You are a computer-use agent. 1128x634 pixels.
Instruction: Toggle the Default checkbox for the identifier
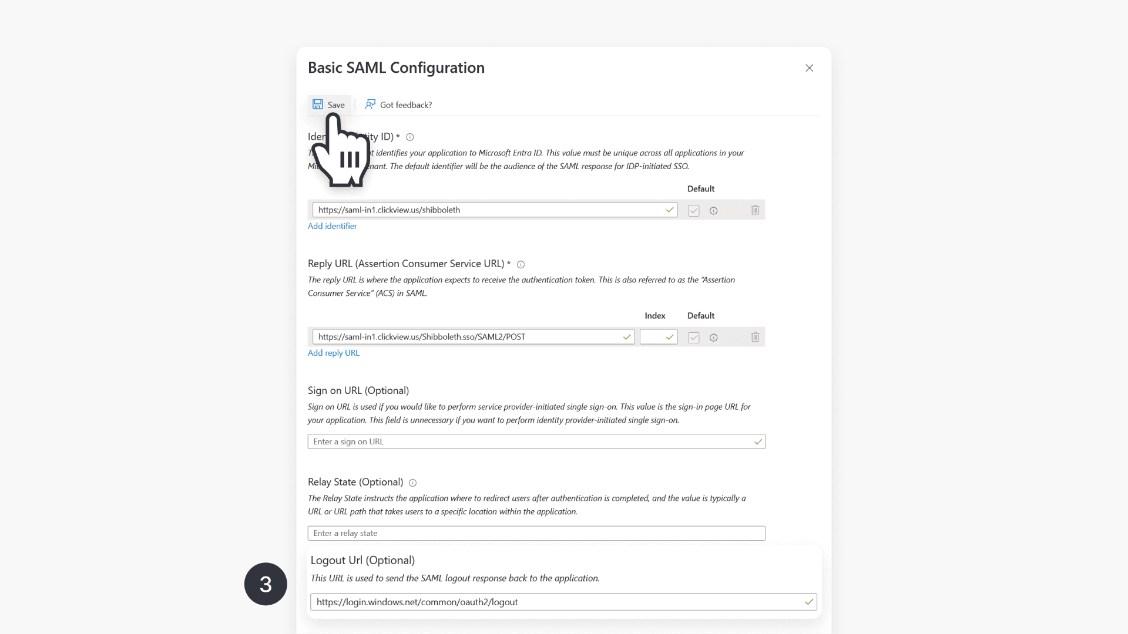coord(693,210)
